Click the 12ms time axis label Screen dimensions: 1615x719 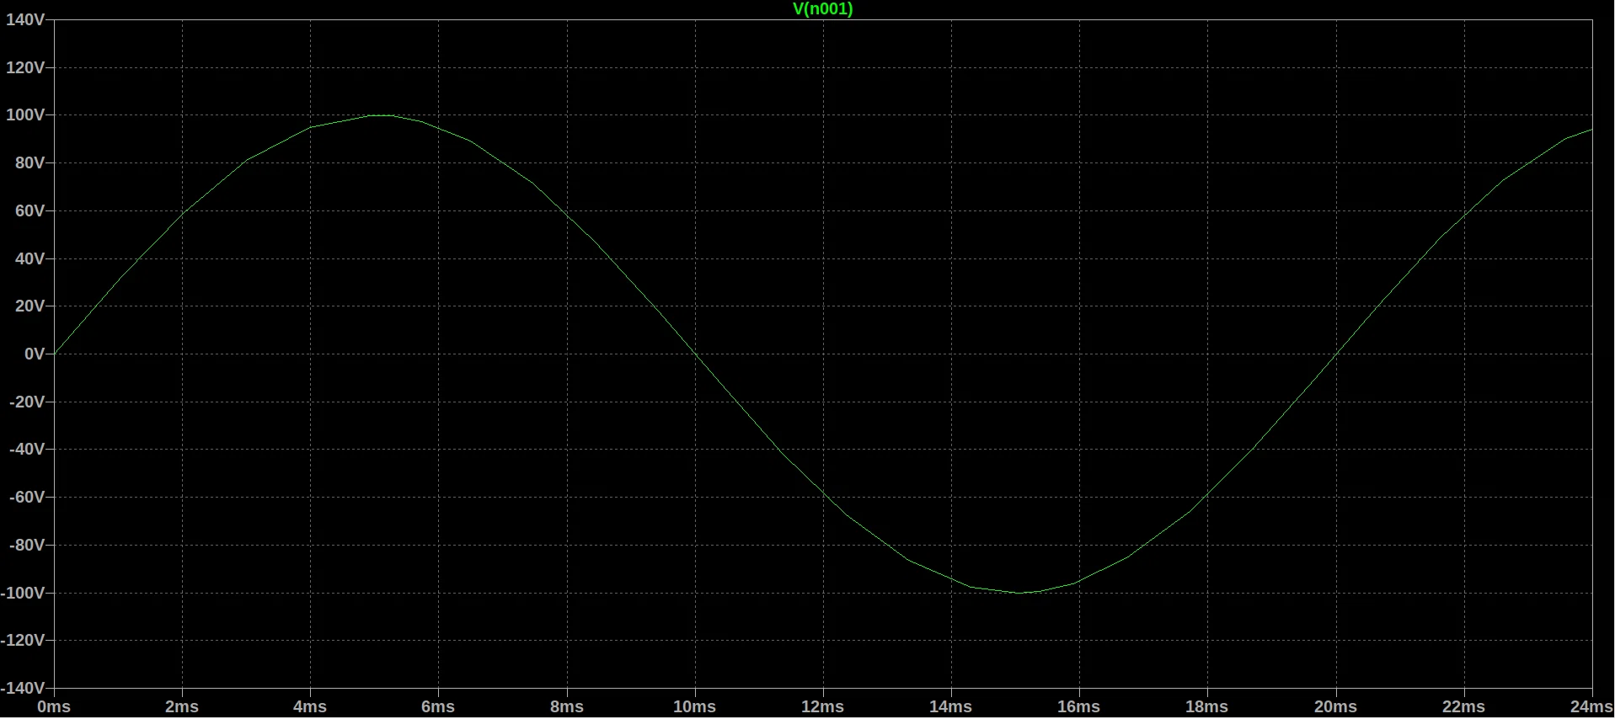point(822,707)
